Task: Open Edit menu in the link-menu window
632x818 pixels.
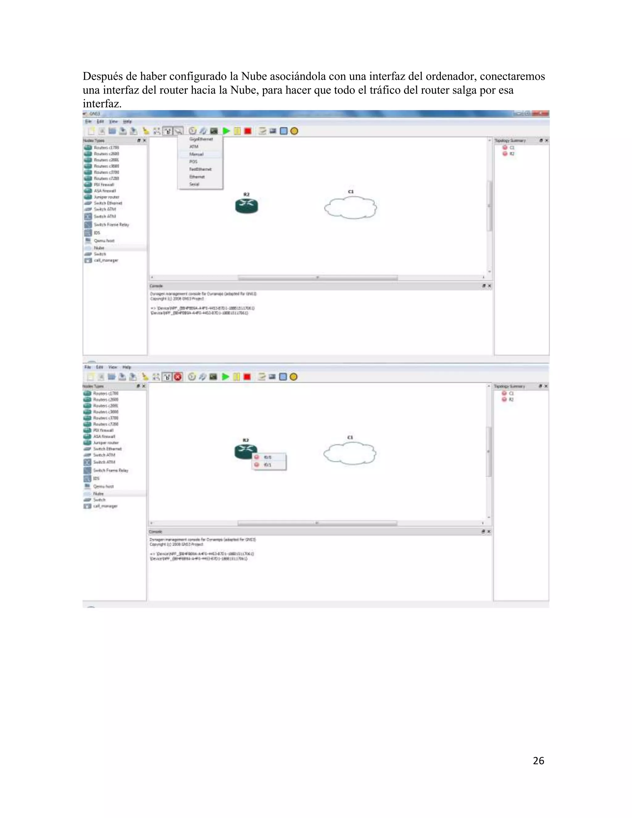Action: 100,121
